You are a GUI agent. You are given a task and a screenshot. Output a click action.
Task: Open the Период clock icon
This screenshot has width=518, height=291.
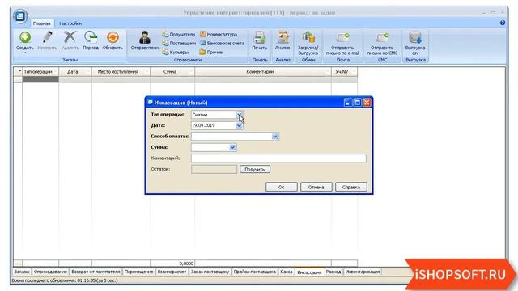[91, 37]
